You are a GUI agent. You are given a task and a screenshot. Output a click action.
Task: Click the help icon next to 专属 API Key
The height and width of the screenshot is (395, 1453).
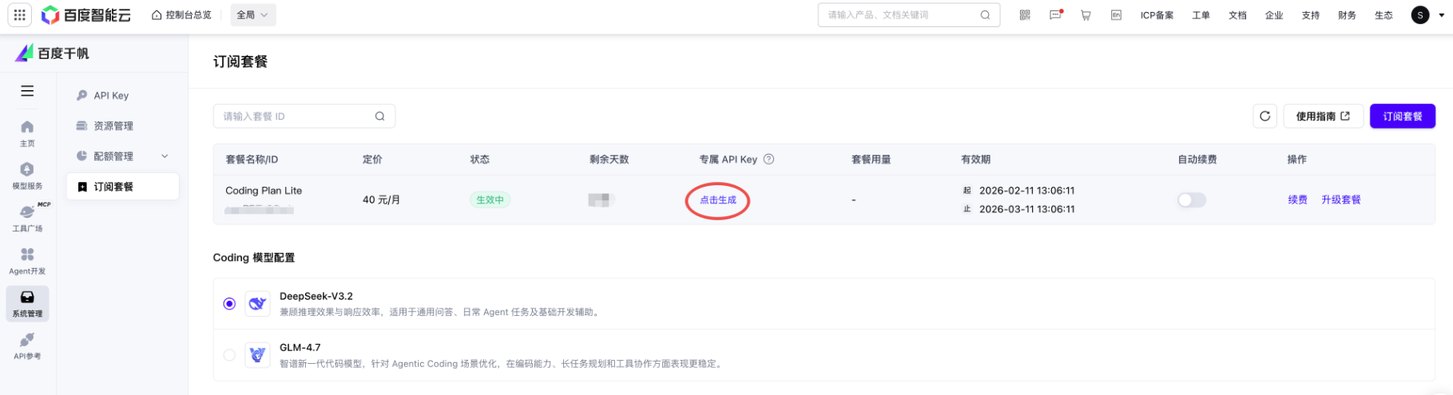pos(768,160)
